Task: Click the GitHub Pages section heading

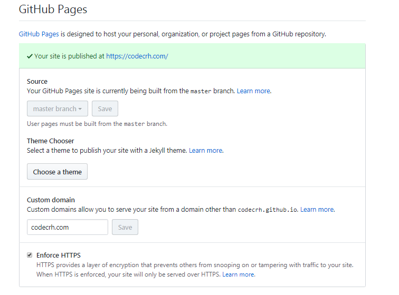Action: coord(53,9)
